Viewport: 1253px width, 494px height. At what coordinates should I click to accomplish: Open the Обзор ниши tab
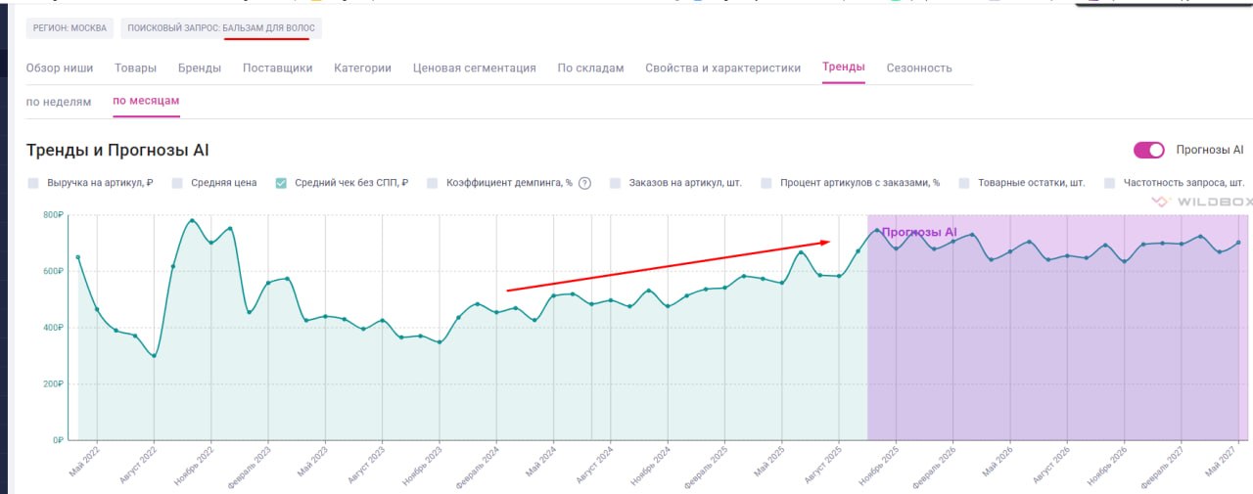click(60, 67)
